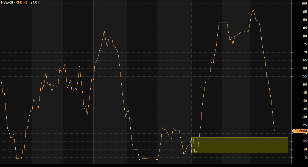This screenshot has height=167, width=308.
Task: Click the 75 label on the y-axis
Action: pos(305,44)
